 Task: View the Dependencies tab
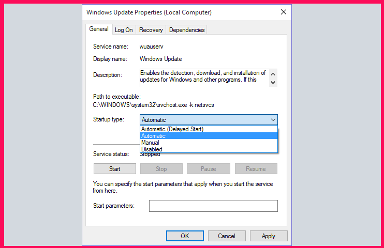pos(187,30)
